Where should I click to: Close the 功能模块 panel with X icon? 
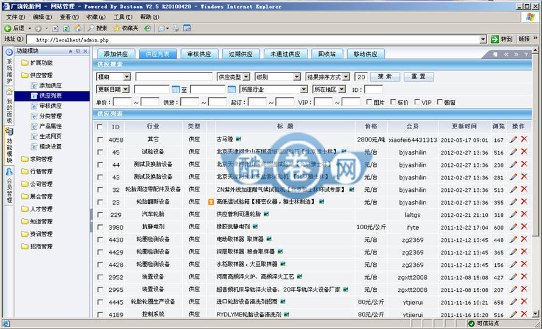(85, 51)
